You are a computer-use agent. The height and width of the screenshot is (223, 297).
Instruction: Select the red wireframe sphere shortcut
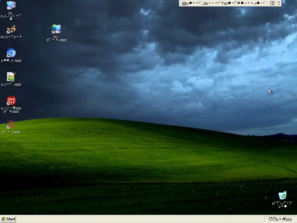[x=11, y=124]
